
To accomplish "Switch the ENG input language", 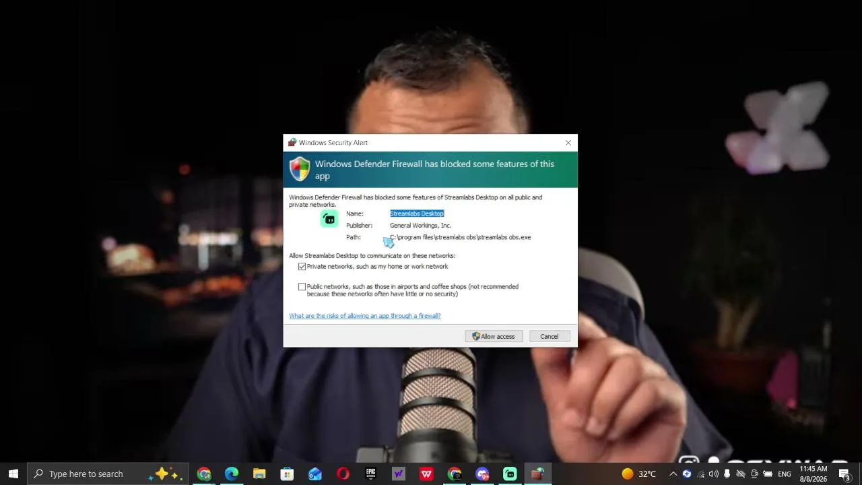I will tap(785, 474).
